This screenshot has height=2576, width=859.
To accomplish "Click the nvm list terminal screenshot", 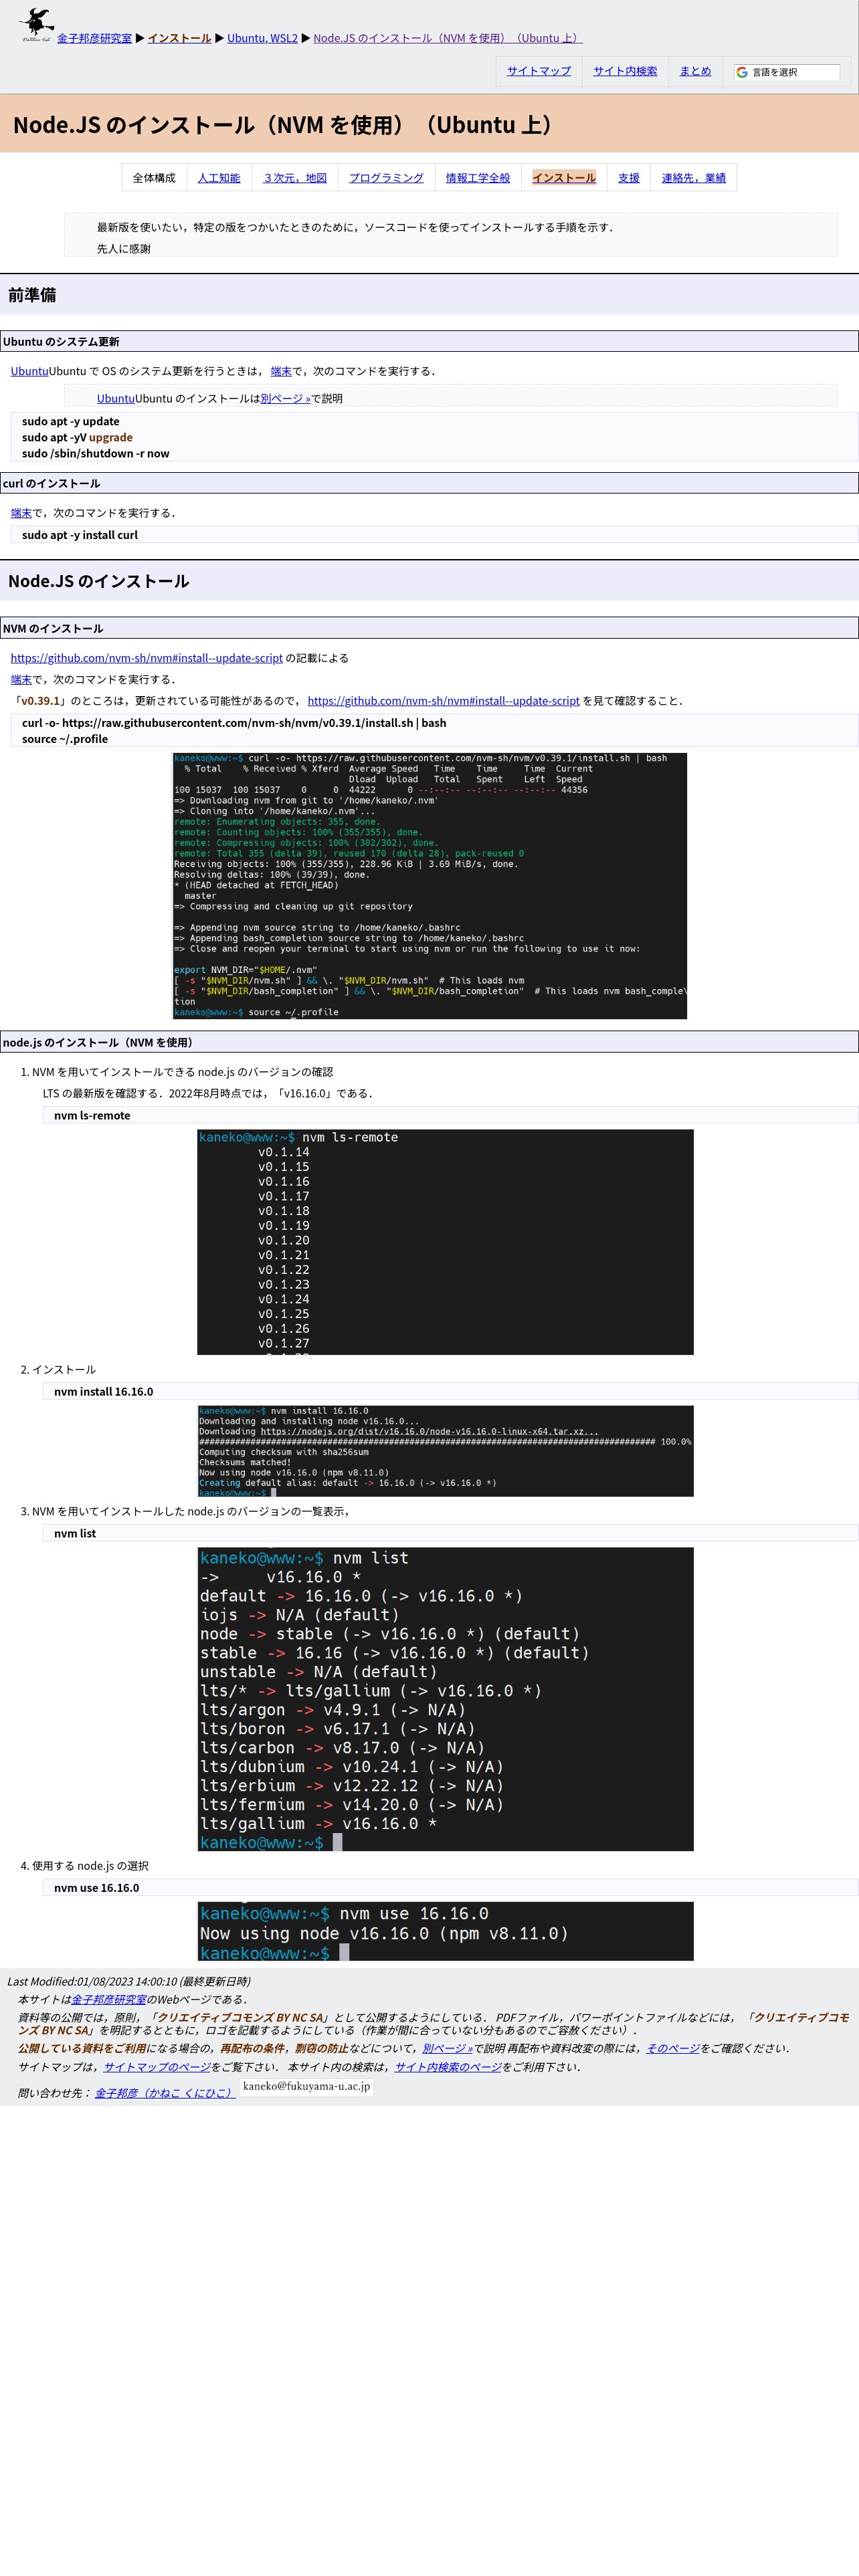I will (445, 1699).
